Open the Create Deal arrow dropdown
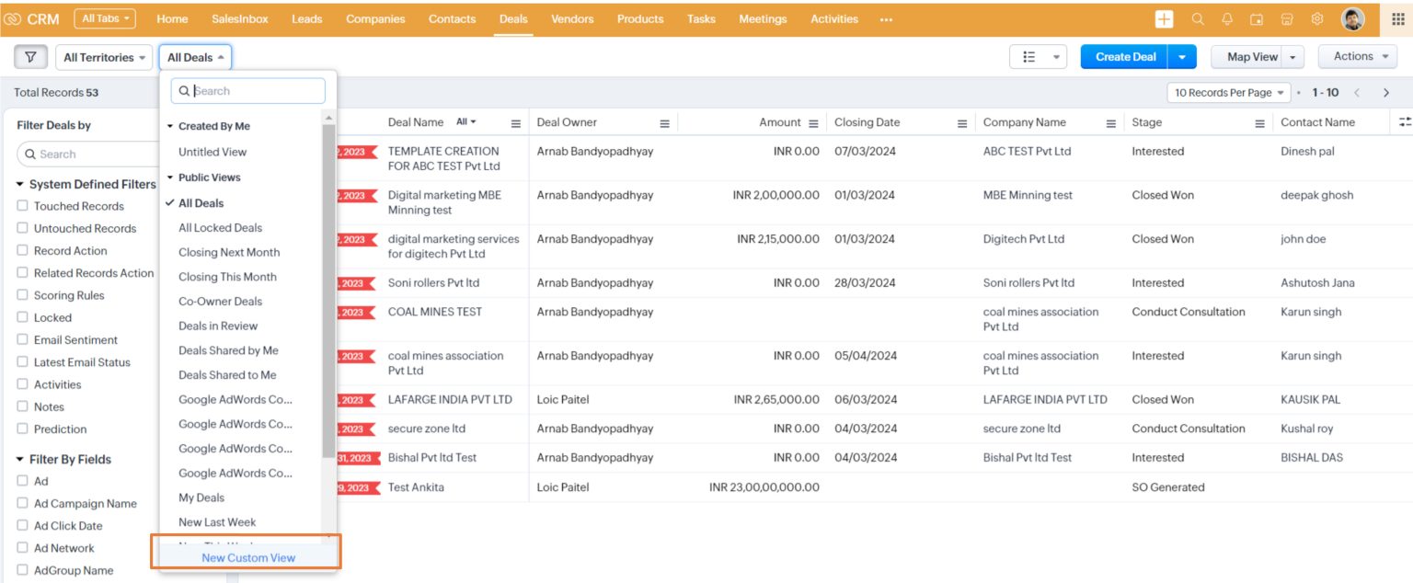The height and width of the screenshot is (583, 1413). (x=1181, y=57)
